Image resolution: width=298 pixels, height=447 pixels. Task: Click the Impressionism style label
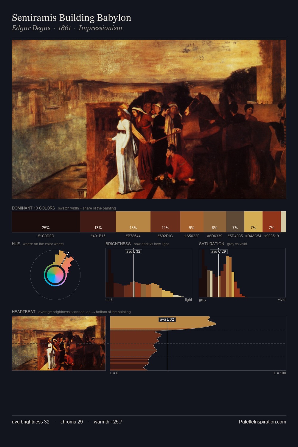(x=100, y=28)
